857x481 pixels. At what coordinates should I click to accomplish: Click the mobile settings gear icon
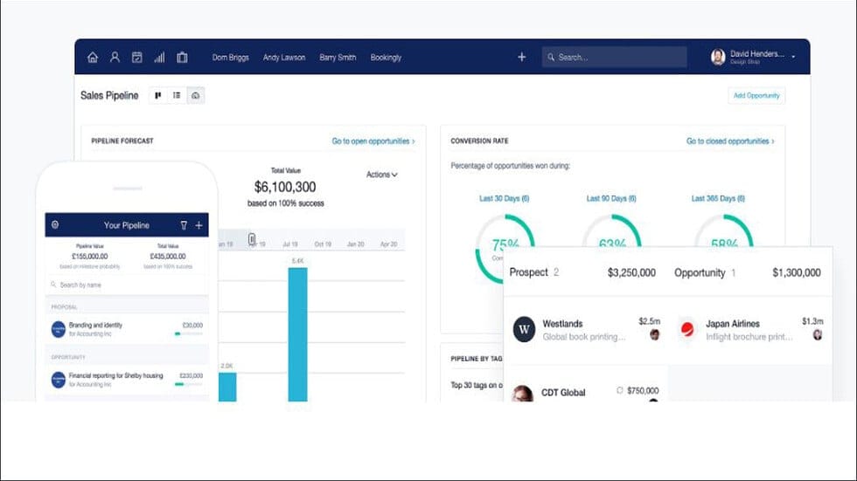click(55, 224)
